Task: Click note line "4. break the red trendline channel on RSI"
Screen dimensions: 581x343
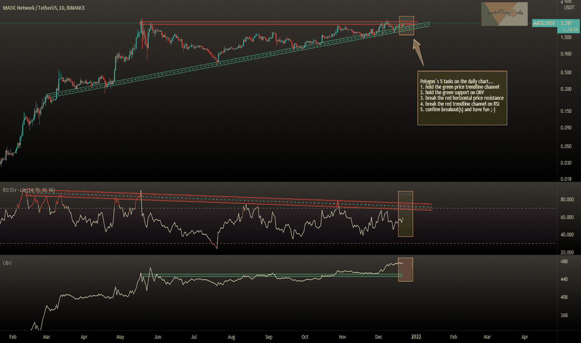Action: [x=460, y=104]
